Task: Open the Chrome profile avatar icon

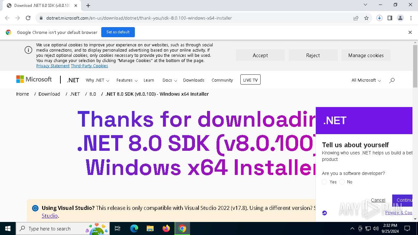Action: click(400, 18)
